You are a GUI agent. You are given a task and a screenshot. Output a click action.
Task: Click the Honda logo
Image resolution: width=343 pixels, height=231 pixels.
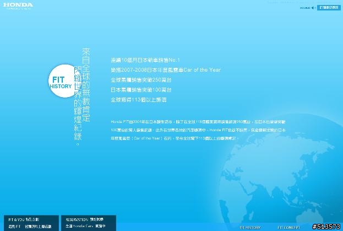pyautogui.click(x=18, y=6)
